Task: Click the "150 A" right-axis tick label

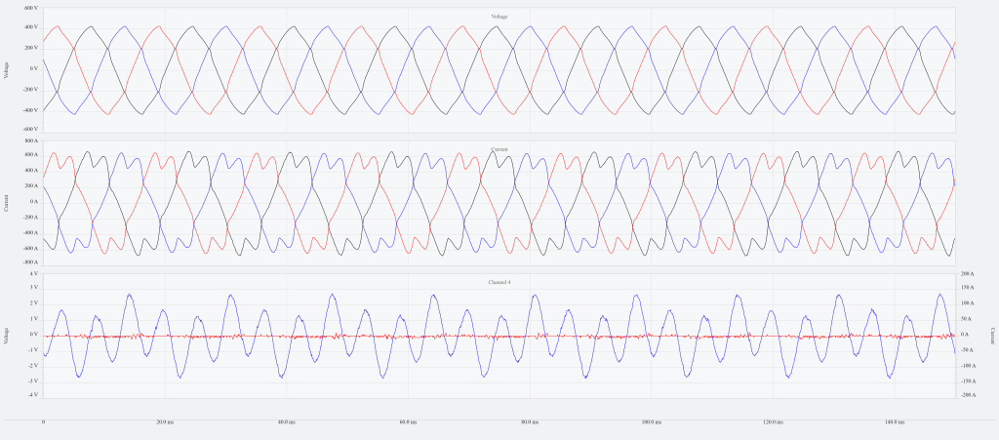Action: tap(965, 288)
